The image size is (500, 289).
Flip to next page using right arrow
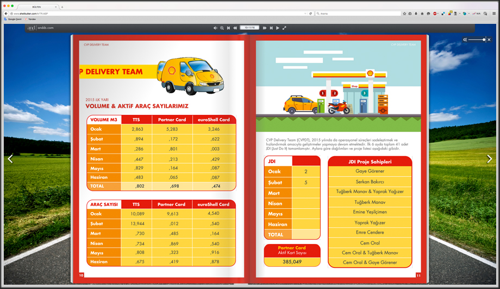click(x=490, y=158)
